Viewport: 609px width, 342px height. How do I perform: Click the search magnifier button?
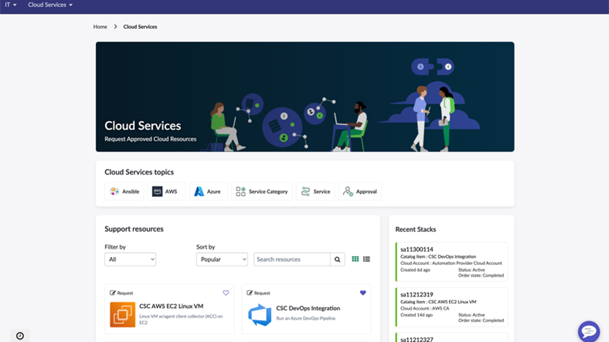point(337,259)
